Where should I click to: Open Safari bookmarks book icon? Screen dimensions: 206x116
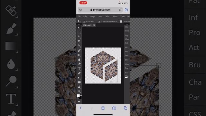114,108
